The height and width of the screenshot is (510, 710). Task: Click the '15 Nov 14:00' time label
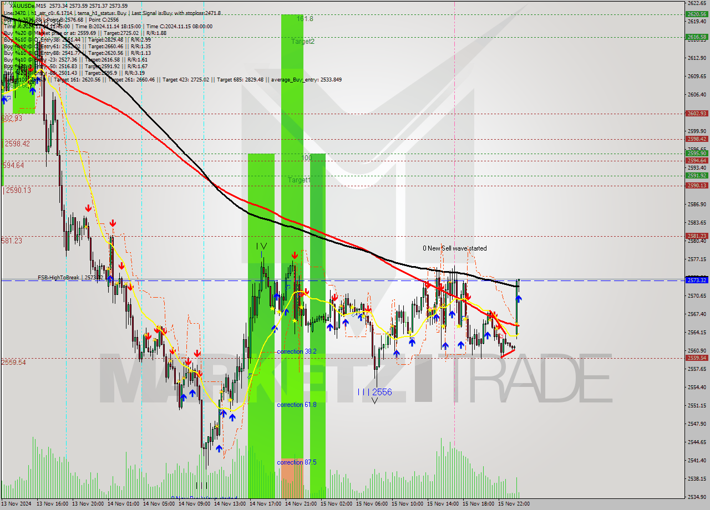coord(444,504)
